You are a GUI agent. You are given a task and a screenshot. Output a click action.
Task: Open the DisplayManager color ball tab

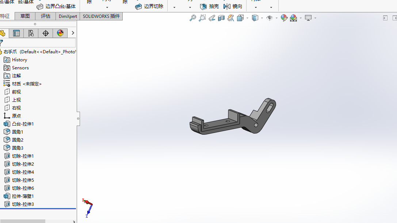tap(60, 33)
